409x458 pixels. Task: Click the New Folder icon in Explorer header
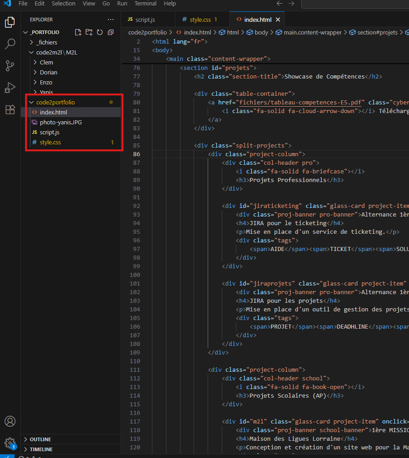point(89,32)
